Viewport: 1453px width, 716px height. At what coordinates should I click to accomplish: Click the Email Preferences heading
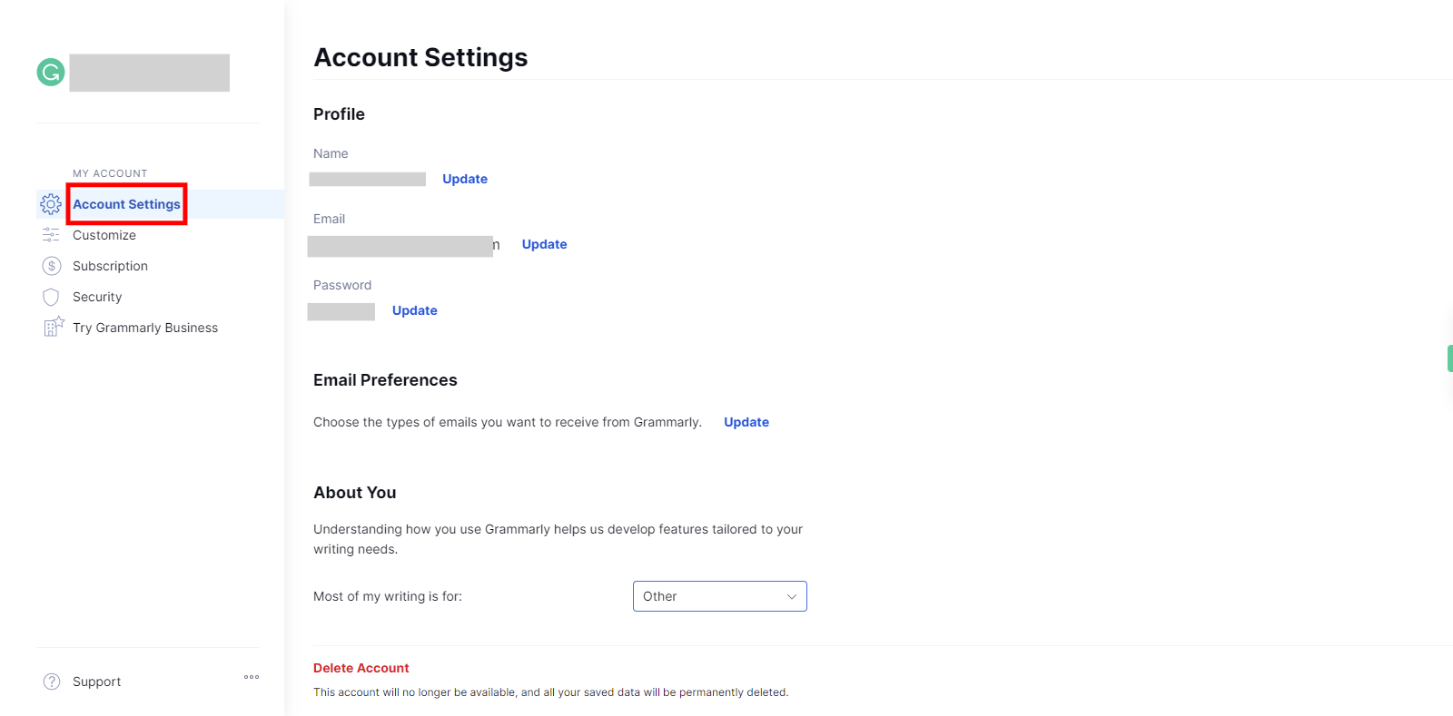pos(385,380)
